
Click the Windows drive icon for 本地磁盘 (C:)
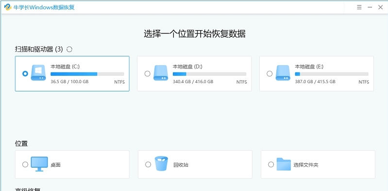[x=38, y=72]
